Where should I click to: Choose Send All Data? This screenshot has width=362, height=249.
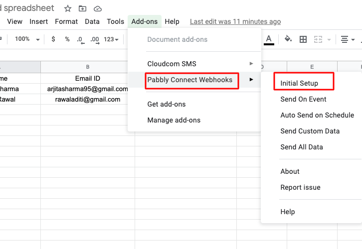click(312, 147)
